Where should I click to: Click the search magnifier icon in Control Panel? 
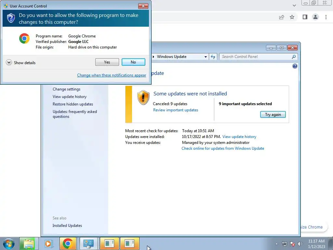(294, 57)
